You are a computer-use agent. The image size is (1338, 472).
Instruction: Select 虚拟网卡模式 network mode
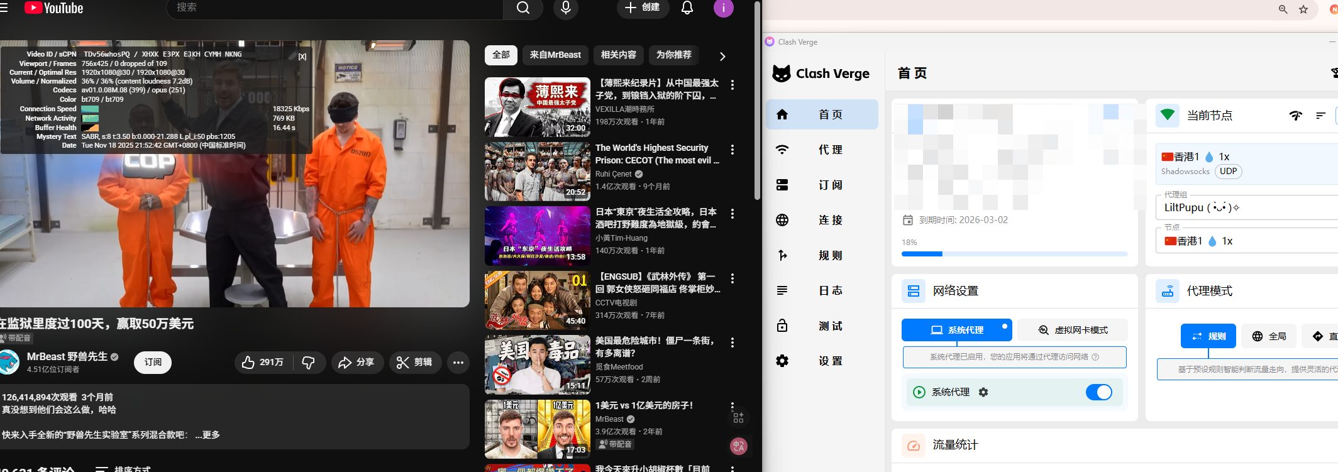(x=1073, y=330)
